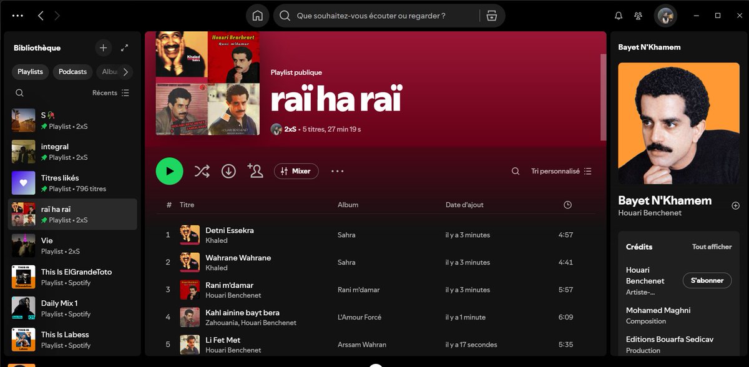Play the raï ha raï playlist
Screen dimensions: 749x367
tap(169, 171)
